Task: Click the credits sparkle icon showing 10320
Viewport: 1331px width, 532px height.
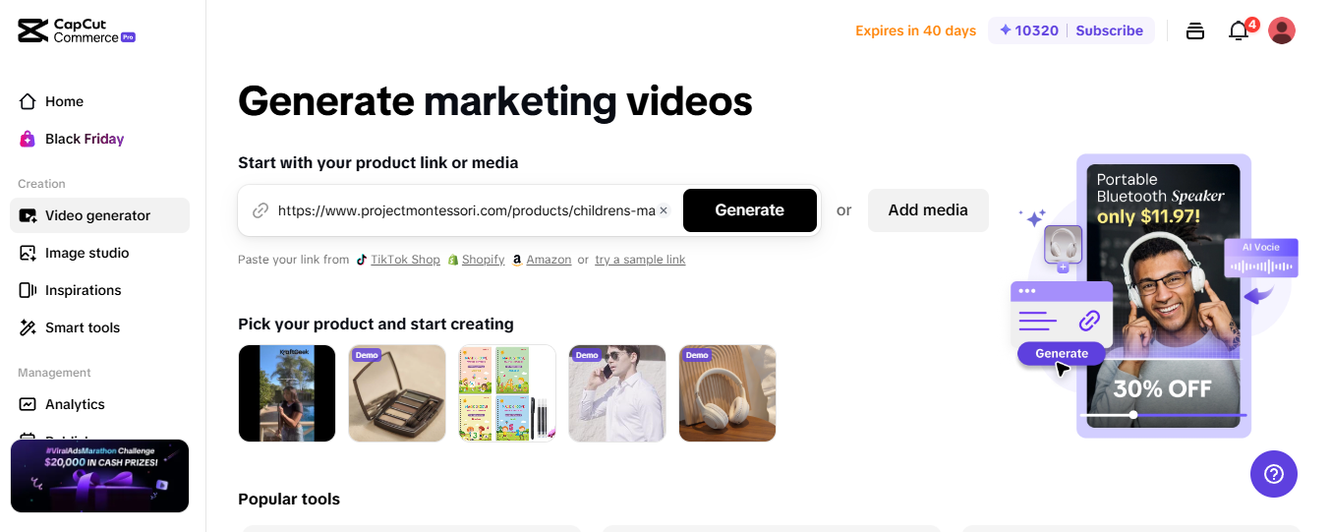Action: click(x=1005, y=30)
